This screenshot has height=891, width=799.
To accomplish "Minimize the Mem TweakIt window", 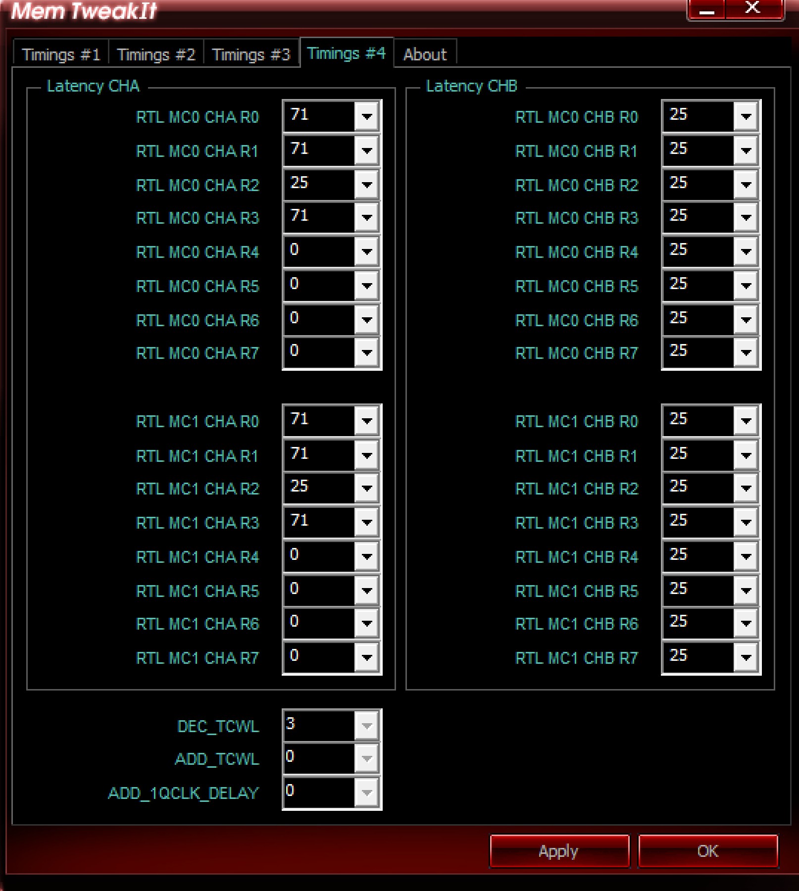I will coord(706,10).
